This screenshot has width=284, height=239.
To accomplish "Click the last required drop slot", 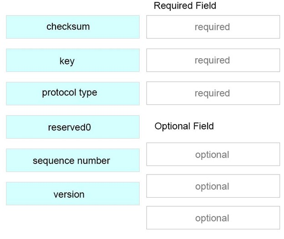I will coord(213,93).
